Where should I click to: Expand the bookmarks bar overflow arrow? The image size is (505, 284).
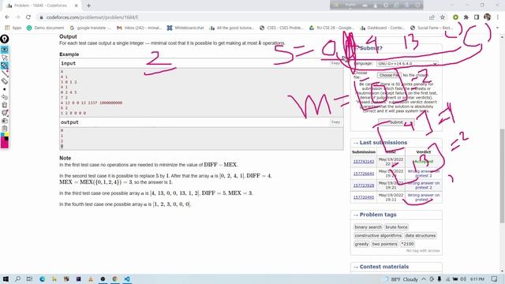tap(497, 28)
